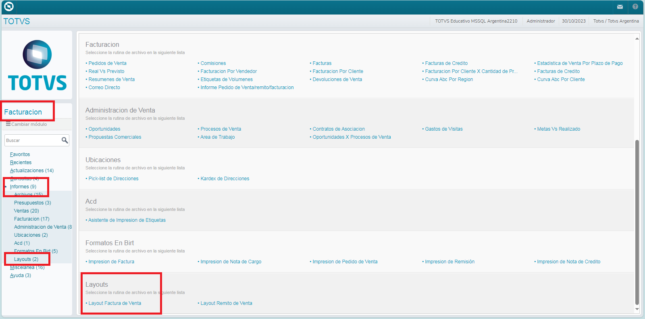Open Pedidos de Venta report
The image size is (645, 319).
108,63
